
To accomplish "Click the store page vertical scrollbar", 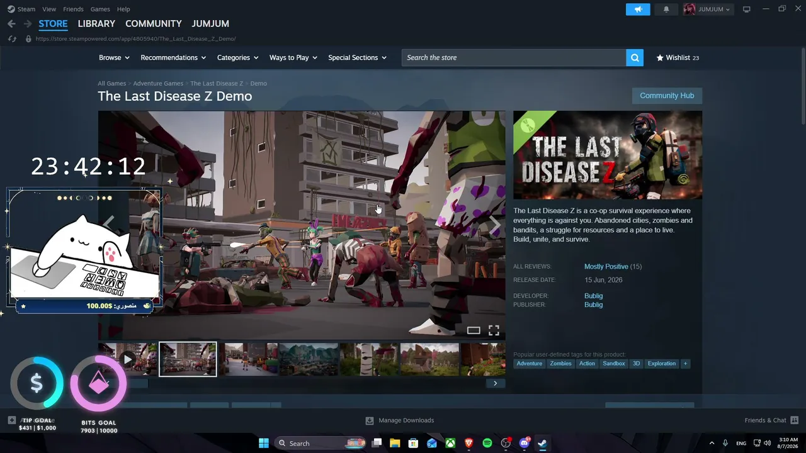I will click(x=802, y=86).
